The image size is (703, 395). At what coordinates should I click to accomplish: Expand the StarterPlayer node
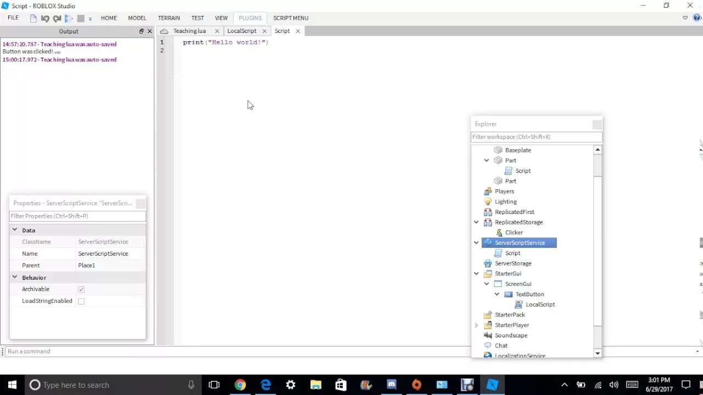click(x=476, y=325)
